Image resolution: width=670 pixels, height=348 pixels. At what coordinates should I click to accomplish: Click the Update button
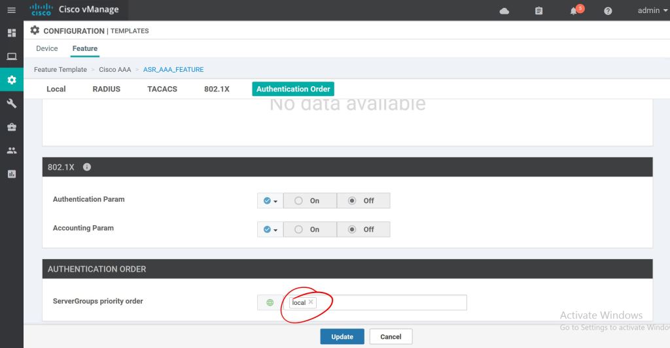pos(342,337)
